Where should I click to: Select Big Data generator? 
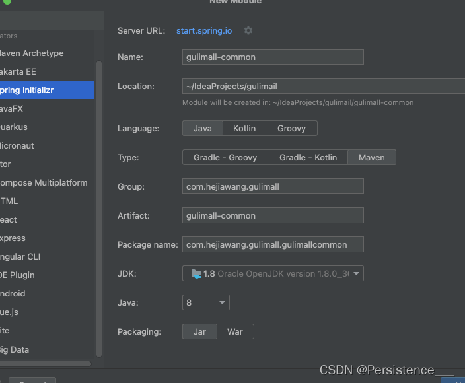47,349
